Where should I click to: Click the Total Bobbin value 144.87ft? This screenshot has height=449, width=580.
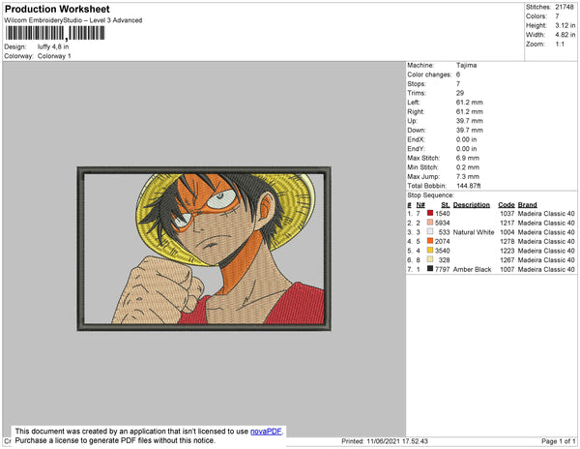(x=468, y=186)
